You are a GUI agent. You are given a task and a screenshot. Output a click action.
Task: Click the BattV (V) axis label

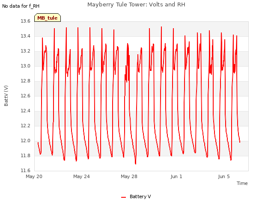pos(6,96)
